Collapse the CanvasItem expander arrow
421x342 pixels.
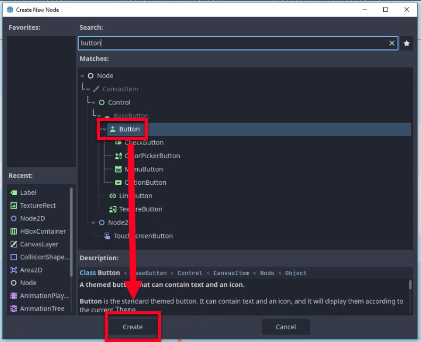[88, 89]
